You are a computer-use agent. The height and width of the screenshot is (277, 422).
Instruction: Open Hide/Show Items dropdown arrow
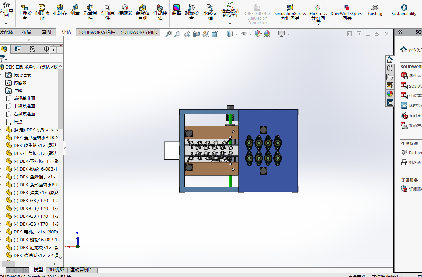250,34
